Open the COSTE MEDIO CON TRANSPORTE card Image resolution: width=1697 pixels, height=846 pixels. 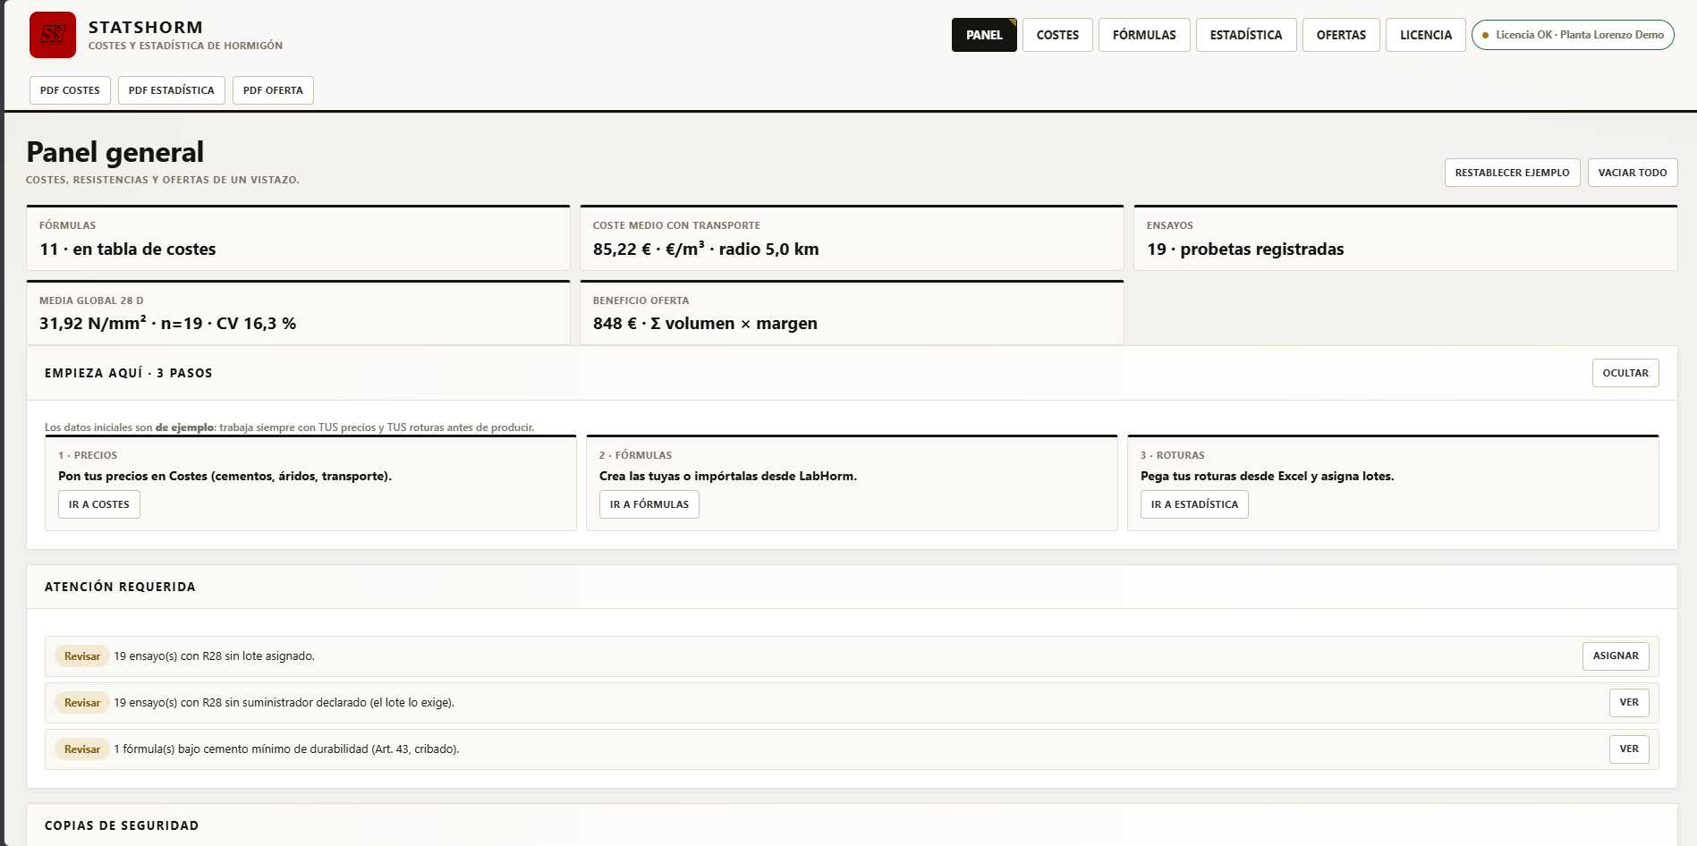click(852, 238)
